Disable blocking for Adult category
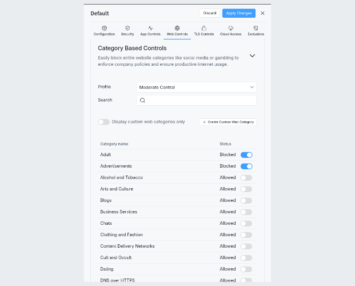Image resolution: width=355 pixels, height=286 pixels. click(x=246, y=155)
